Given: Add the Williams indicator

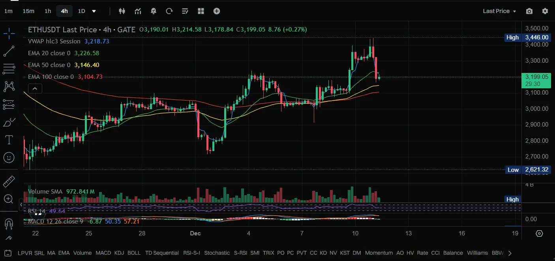Looking at the screenshot, I should tap(477, 253).
